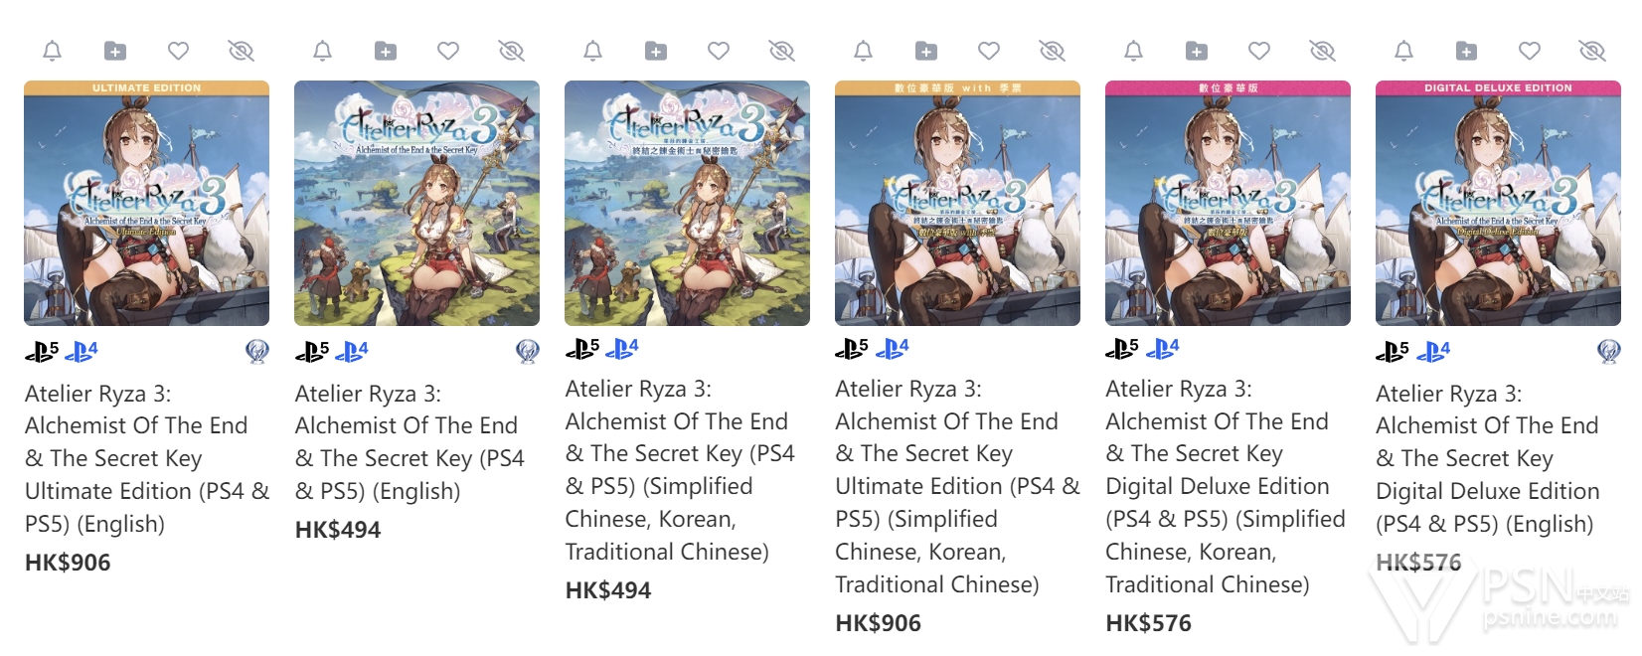Click the platinum trophy icon on Ultimate Edition (English)

tap(257, 351)
